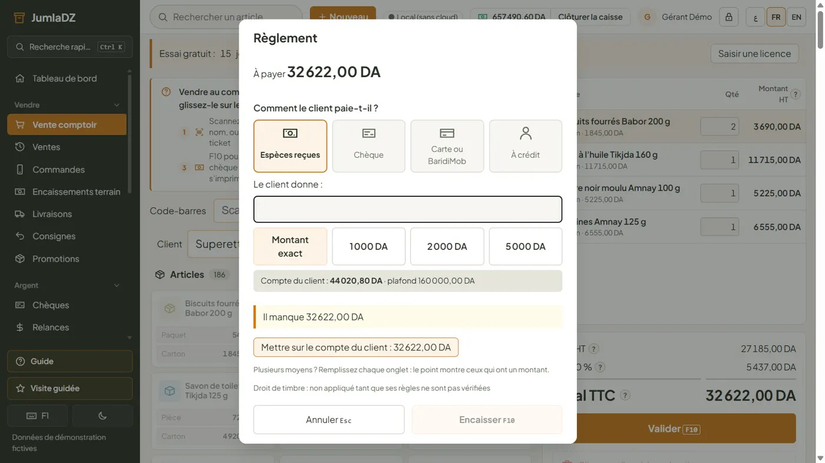Click the Livraisons truck icon
This screenshot has height=463, width=825.
(20, 214)
